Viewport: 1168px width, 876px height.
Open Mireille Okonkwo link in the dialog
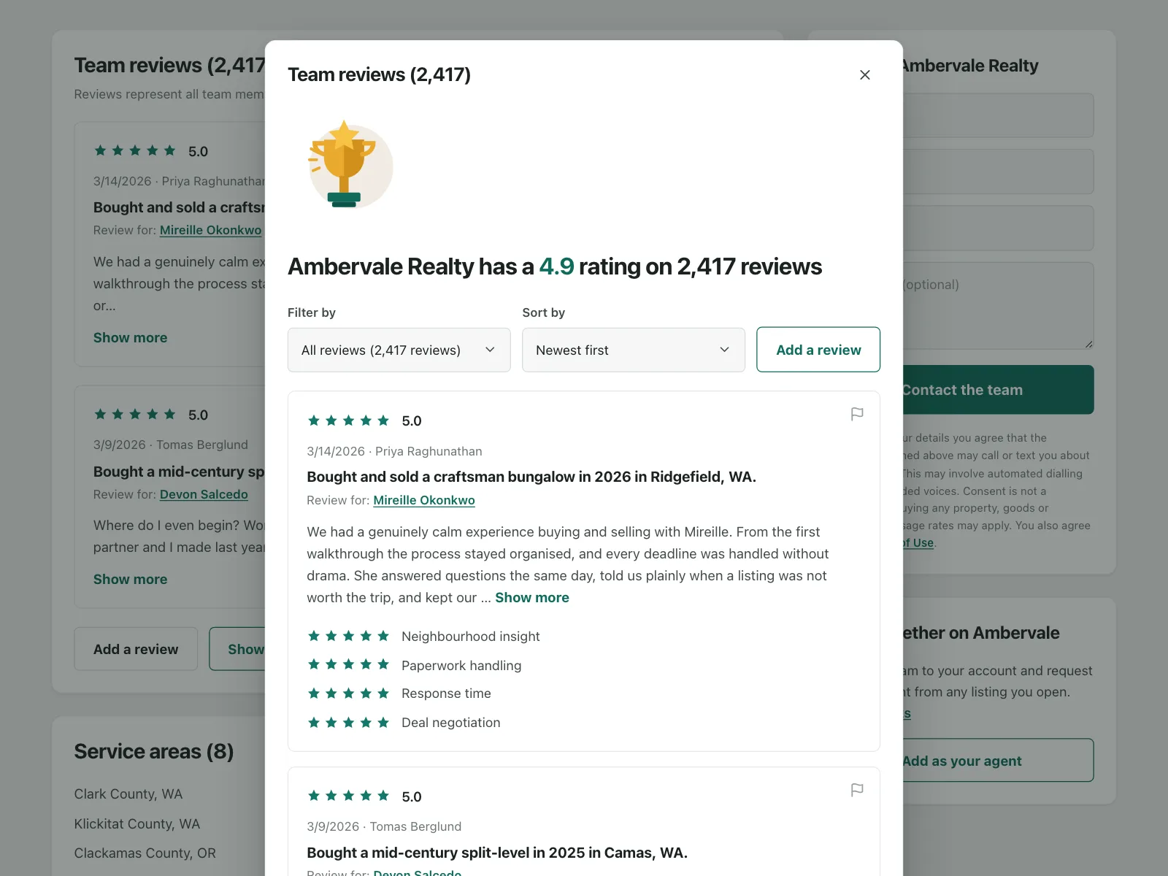click(423, 500)
